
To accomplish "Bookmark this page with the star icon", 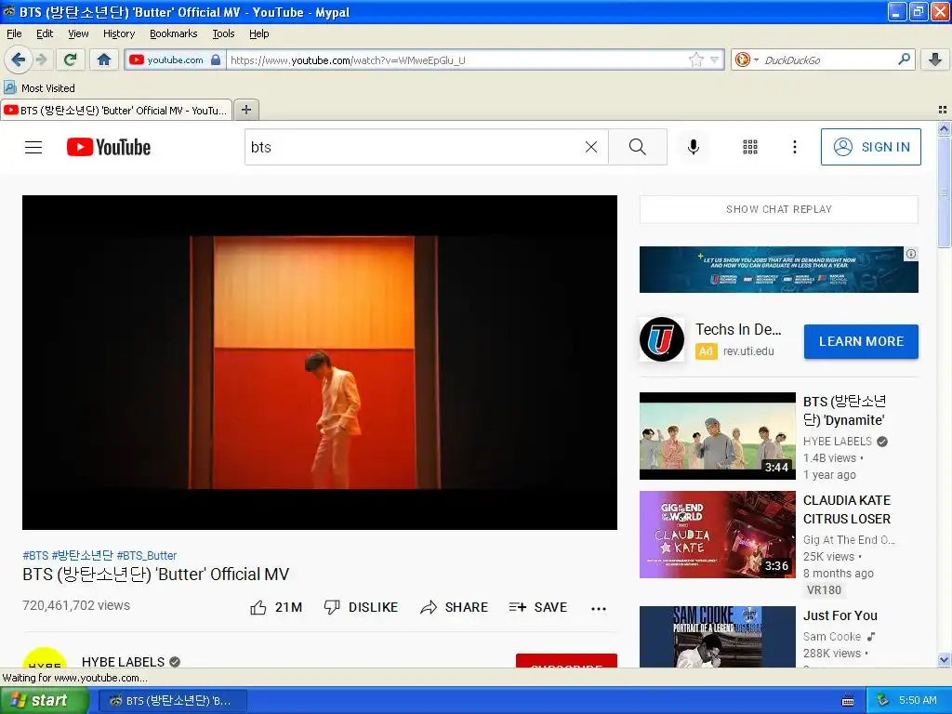I will tap(695, 59).
